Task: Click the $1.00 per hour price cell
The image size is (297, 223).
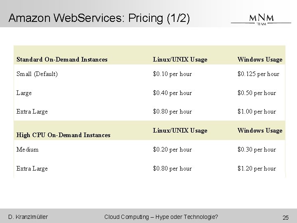Action: tap(256, 111)
